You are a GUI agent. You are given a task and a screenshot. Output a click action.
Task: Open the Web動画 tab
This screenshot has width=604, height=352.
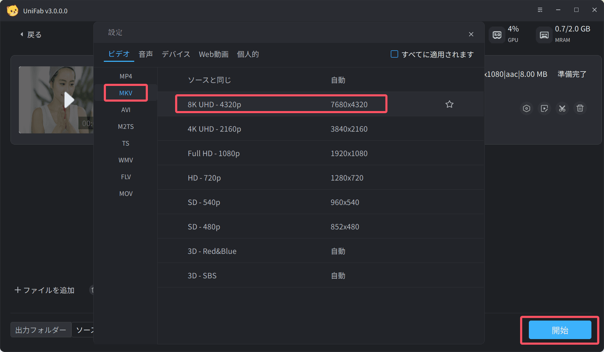pos(214,54)
